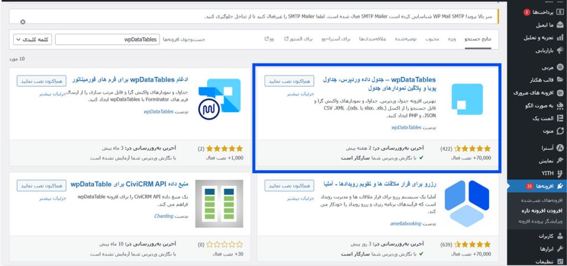Open the کاربران user icon
The width and height of the screenshot is (567, 266).
click(x=560, y=236)
